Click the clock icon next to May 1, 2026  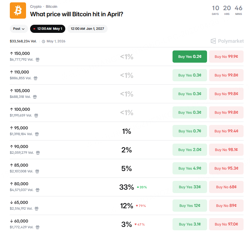43,41
